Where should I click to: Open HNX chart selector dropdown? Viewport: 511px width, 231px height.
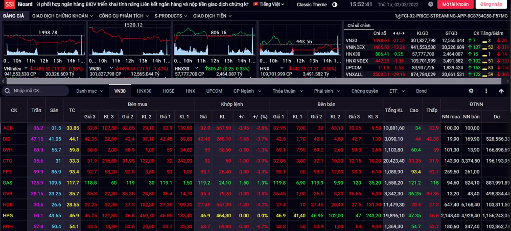pyautogui.click(x=282, y=69)
